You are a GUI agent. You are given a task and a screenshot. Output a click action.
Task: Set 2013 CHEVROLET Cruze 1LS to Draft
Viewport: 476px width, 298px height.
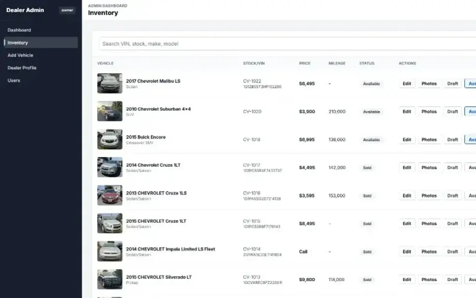point(452,196)
